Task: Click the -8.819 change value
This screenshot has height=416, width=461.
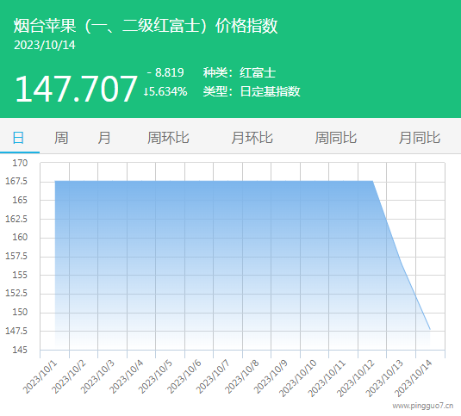Action: pyautogui.click(x=165, y=72)
